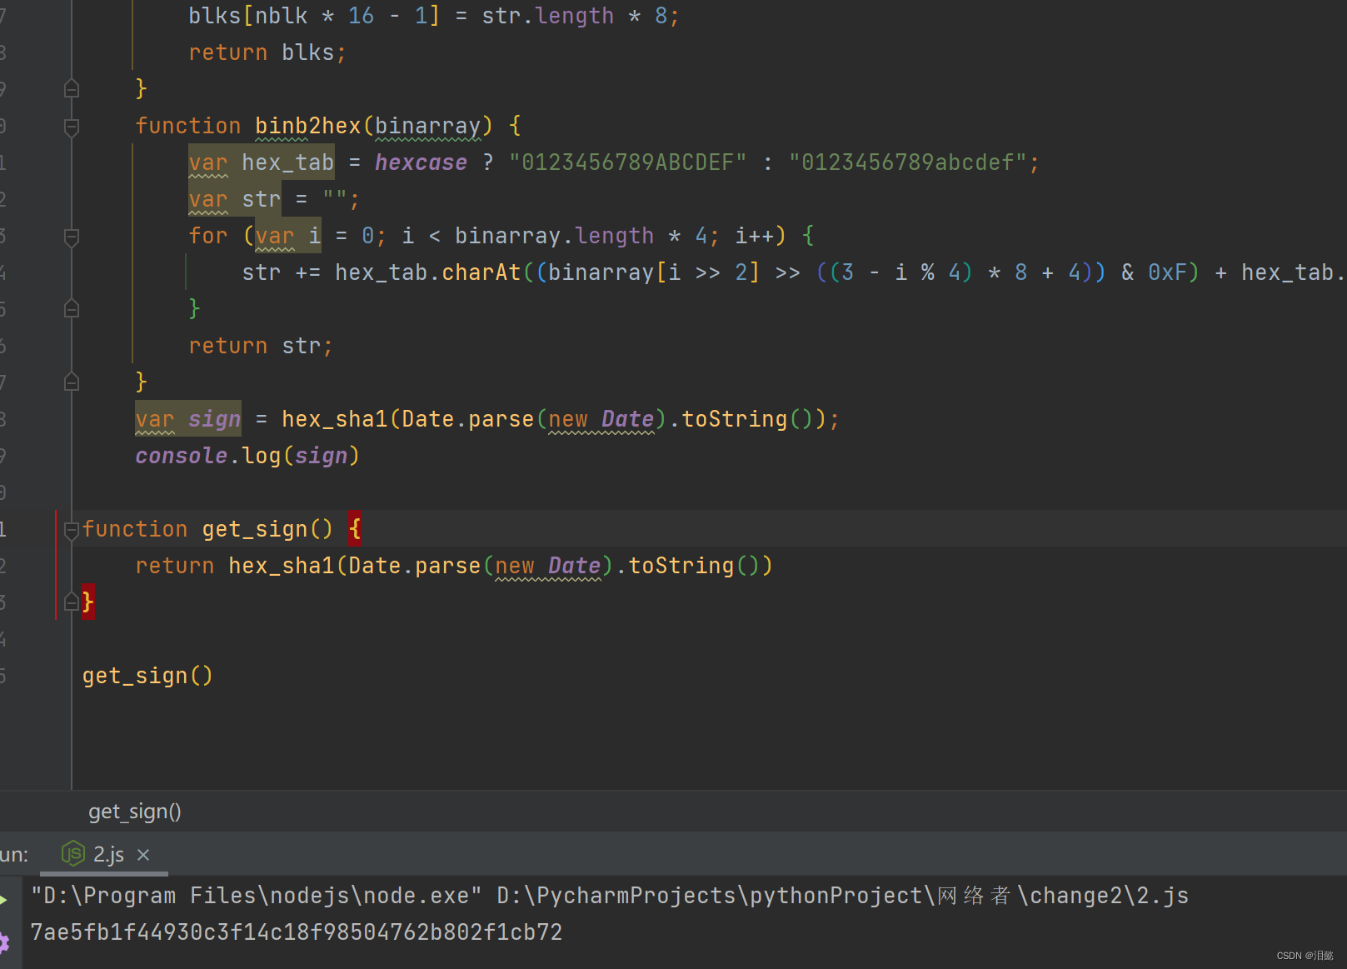This screenshot has width=1347, height=969.
Task: Click the 2.js file path in console output
Action: pyautogui.click(x=842, y=896)
